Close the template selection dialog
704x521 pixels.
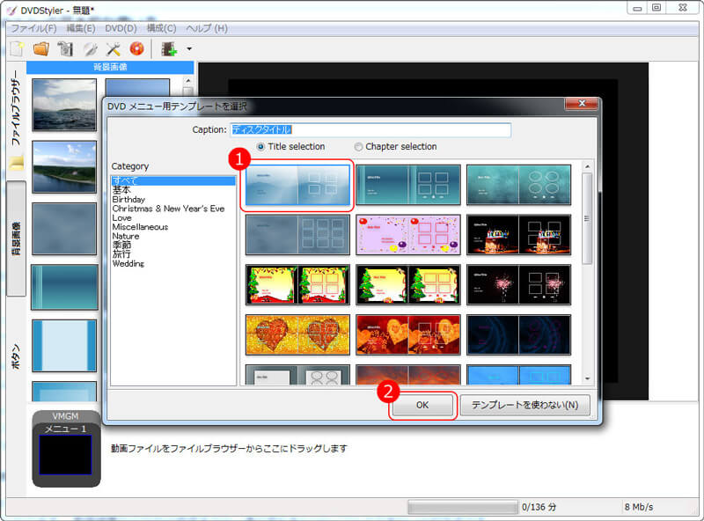click(x=582, y=106)
